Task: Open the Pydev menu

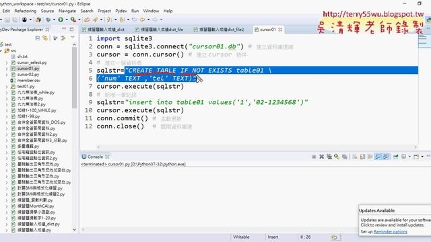Action: coord(121,11)
